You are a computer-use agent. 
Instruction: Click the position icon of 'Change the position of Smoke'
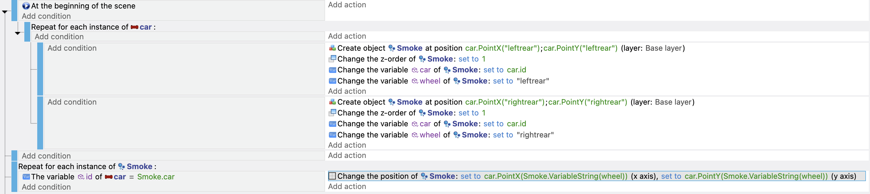pos(332,176)
